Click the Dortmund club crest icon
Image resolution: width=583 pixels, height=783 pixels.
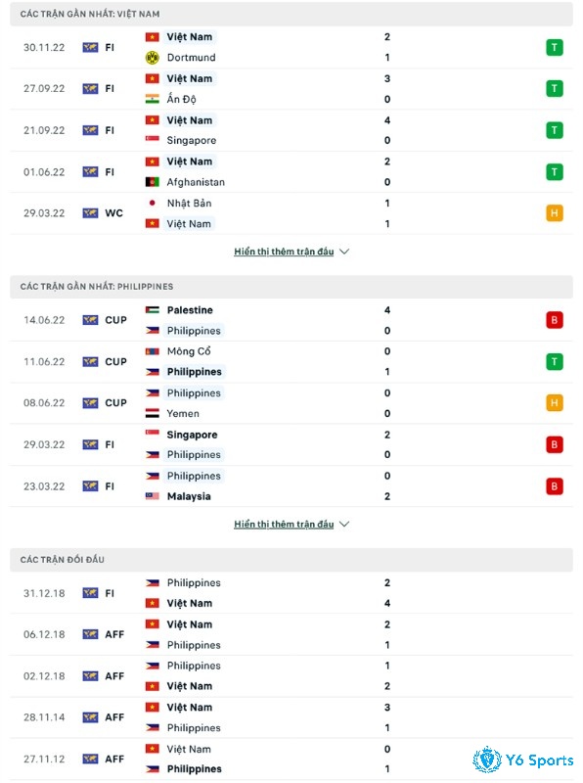(x=153, y=58)
